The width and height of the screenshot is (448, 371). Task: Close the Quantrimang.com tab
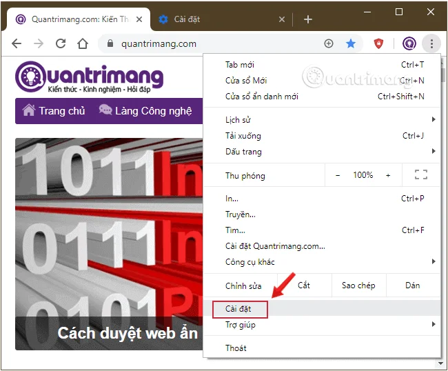coord(139,19)
